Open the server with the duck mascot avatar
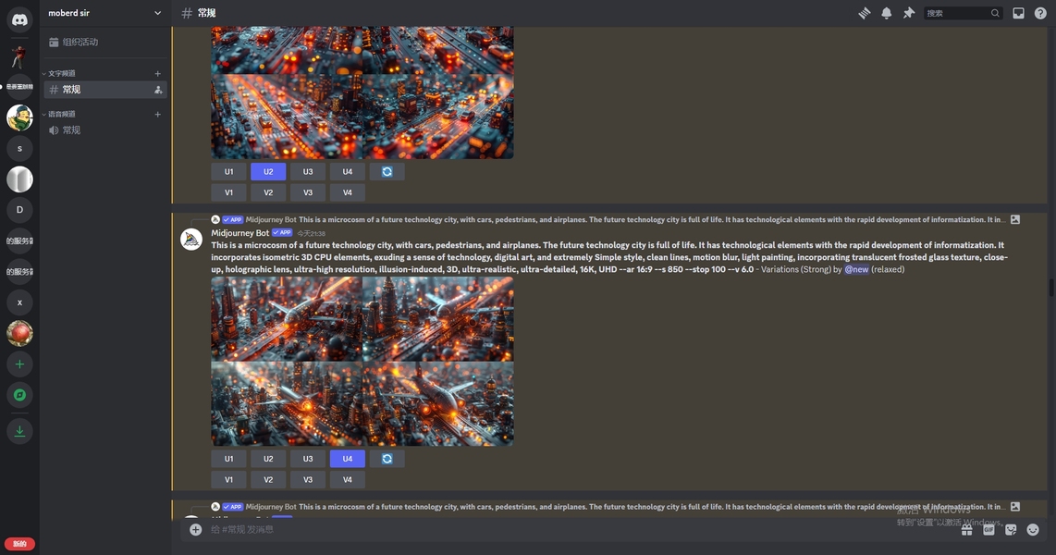Screen dimensions: 1056x555 click(19, 117)
